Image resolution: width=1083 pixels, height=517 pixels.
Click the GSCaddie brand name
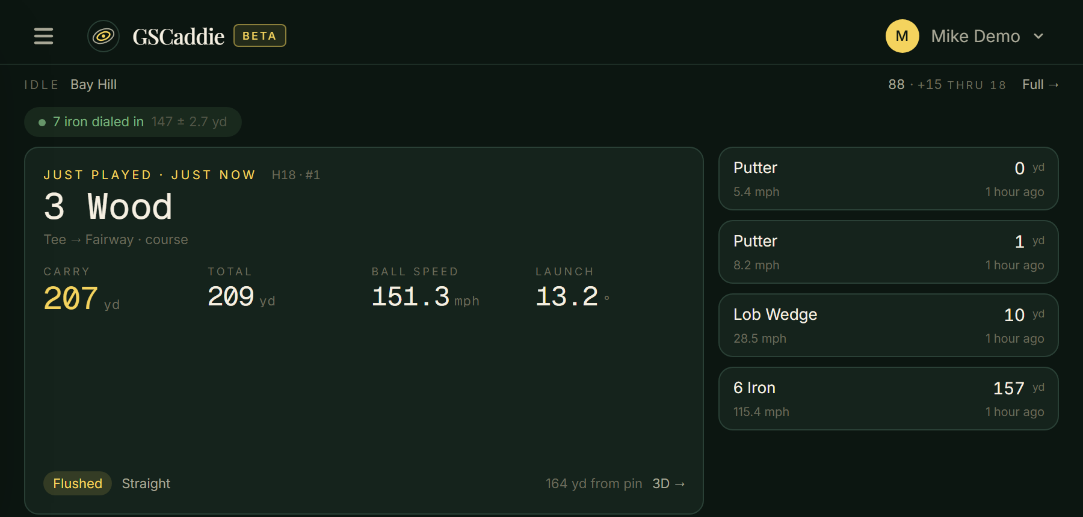click(x=179, y=37)
